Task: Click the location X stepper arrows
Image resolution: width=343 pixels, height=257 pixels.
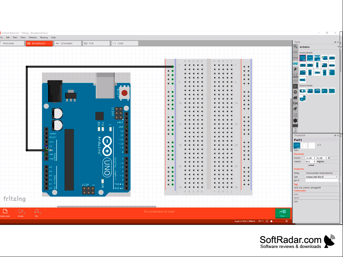Action: pyautogui.click(x=315, y=158)
